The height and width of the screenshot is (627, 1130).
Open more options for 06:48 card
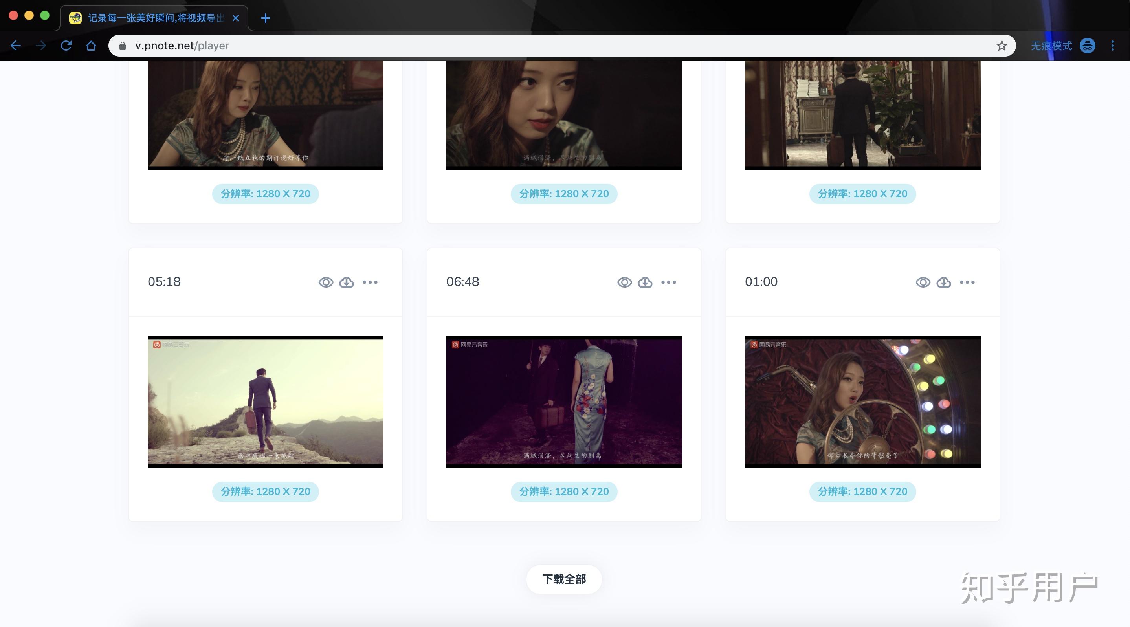coord(668,282)
